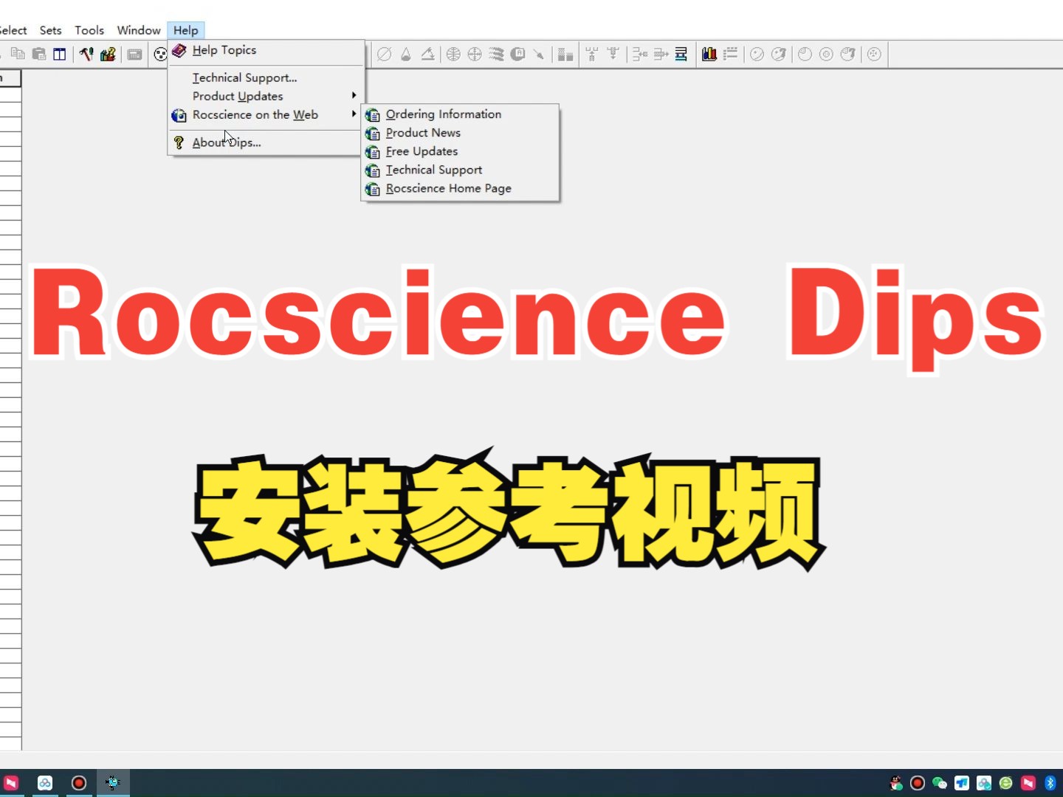The width and height of the screenshot is (1063, 797).
Task: Click the greyed rosette arc icon
Action: click(805, 54)
